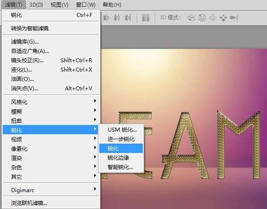267x209 pixels.
Task: Click 浏览联机滤镜... at menu bottom
Action: click(x=29, y=203)
